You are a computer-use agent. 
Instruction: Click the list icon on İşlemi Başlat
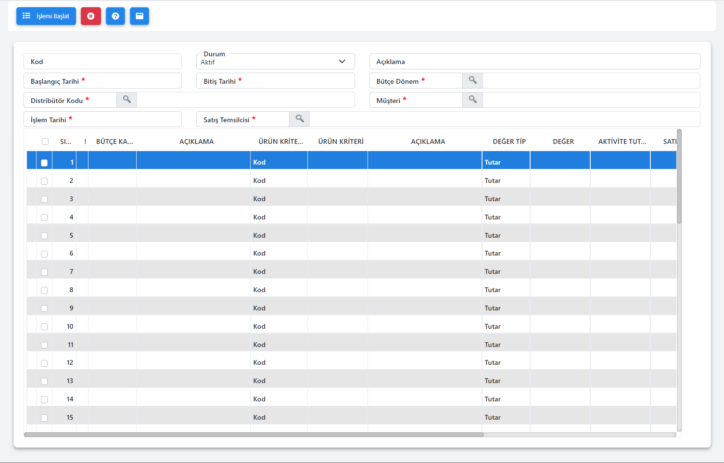click(x=26, y=16)
